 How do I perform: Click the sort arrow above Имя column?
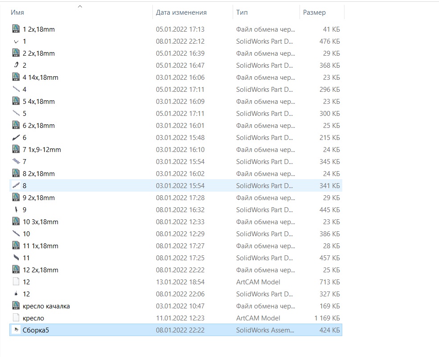tap(80, 6)
